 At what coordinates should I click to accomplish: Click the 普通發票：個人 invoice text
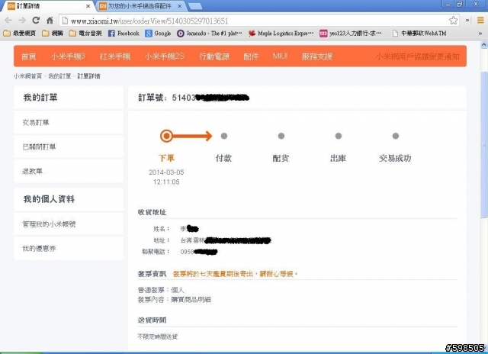coord(161,290)
